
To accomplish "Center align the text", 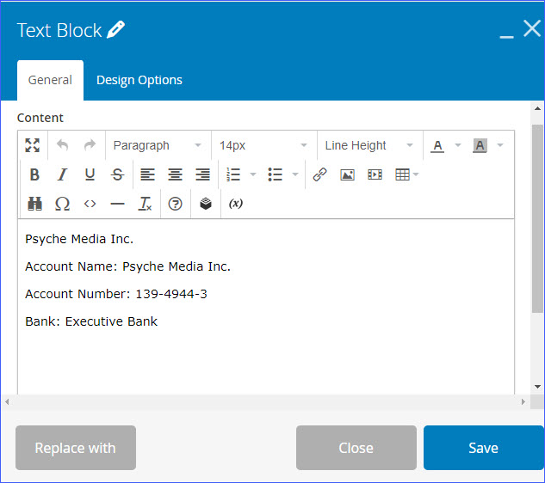I will coord(175,174).
